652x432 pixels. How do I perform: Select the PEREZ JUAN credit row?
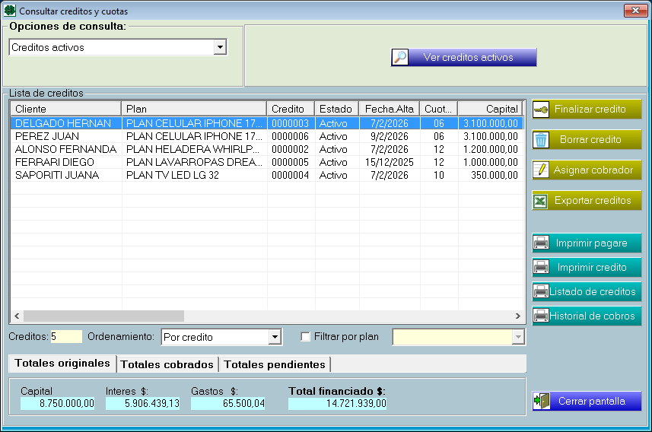point(65,136)
